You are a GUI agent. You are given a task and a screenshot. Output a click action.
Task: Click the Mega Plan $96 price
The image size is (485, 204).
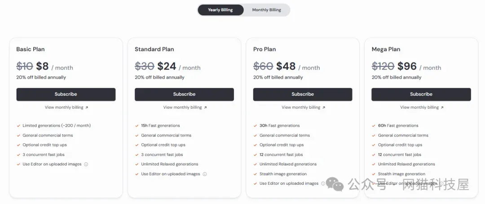(x=407, y=67)
